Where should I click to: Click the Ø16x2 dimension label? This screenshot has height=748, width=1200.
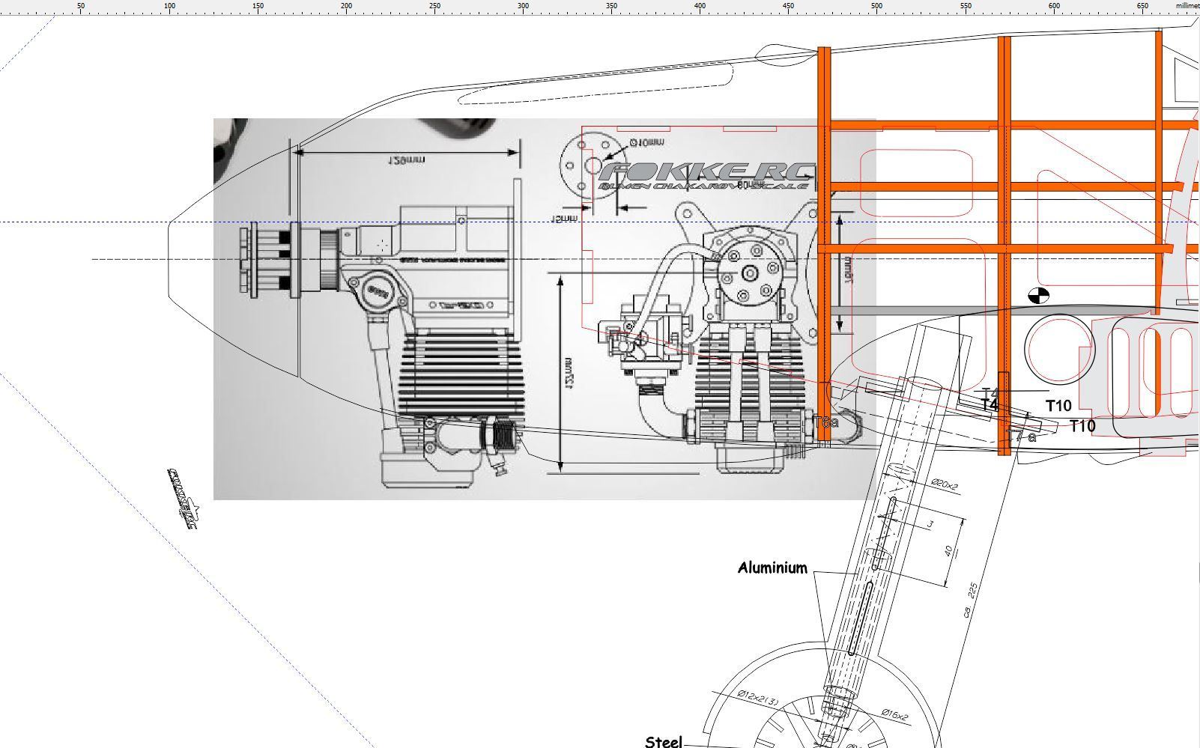[894, 715]
